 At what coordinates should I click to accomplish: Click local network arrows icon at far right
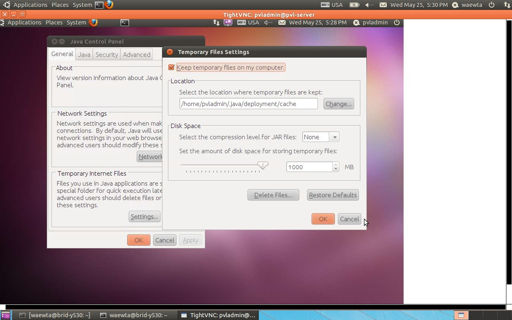[x=506, y=5]
